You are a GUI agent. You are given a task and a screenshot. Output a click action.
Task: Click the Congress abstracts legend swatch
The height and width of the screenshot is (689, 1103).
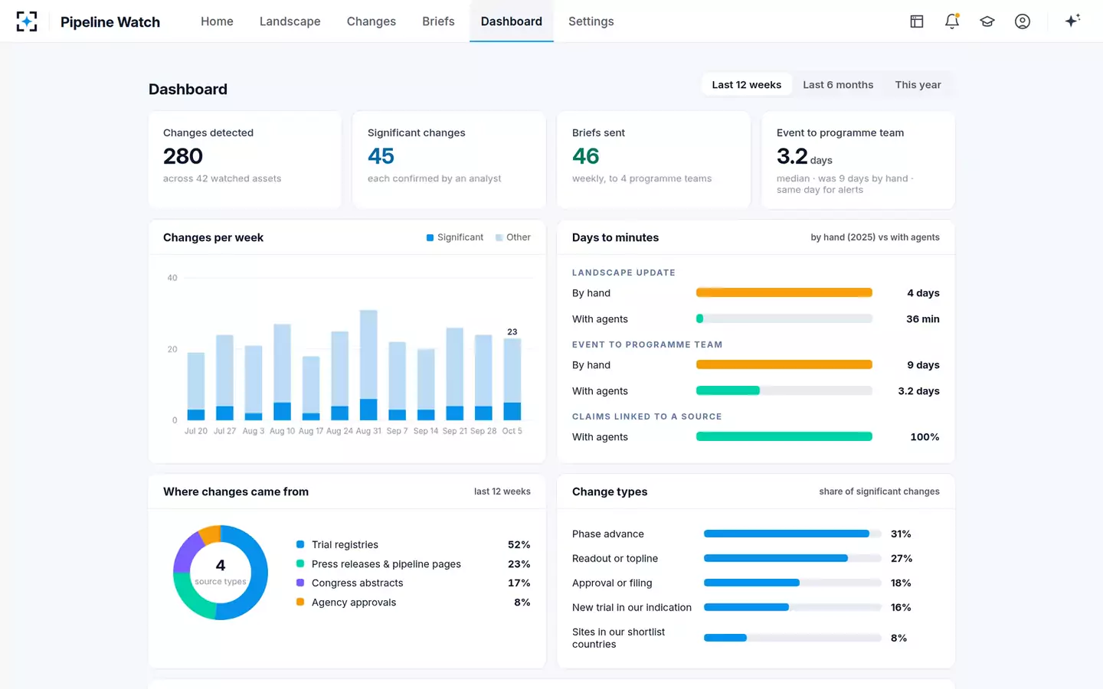(300, 583)
